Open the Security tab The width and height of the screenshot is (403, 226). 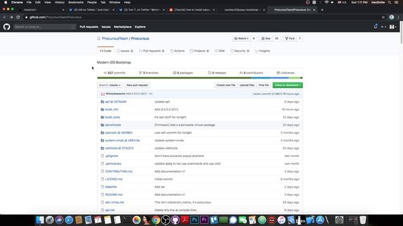coord(239,51)
